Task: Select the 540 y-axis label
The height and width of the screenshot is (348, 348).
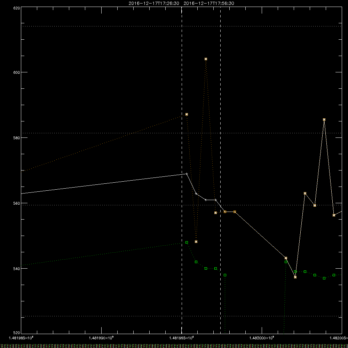Action: coord(17,269)
